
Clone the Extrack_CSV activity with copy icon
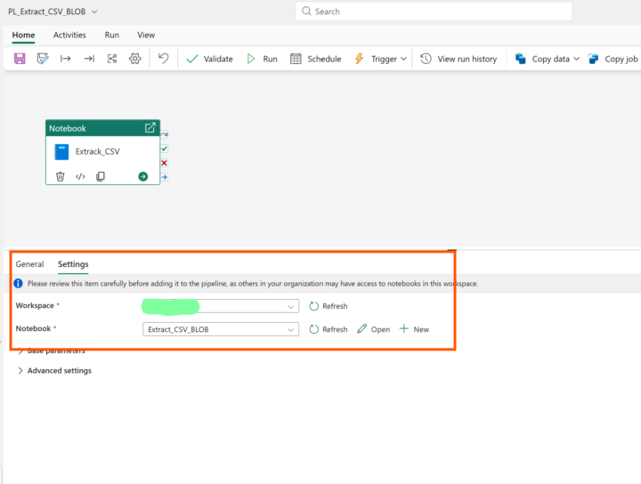pyautogui.click(x=100, y=176)
